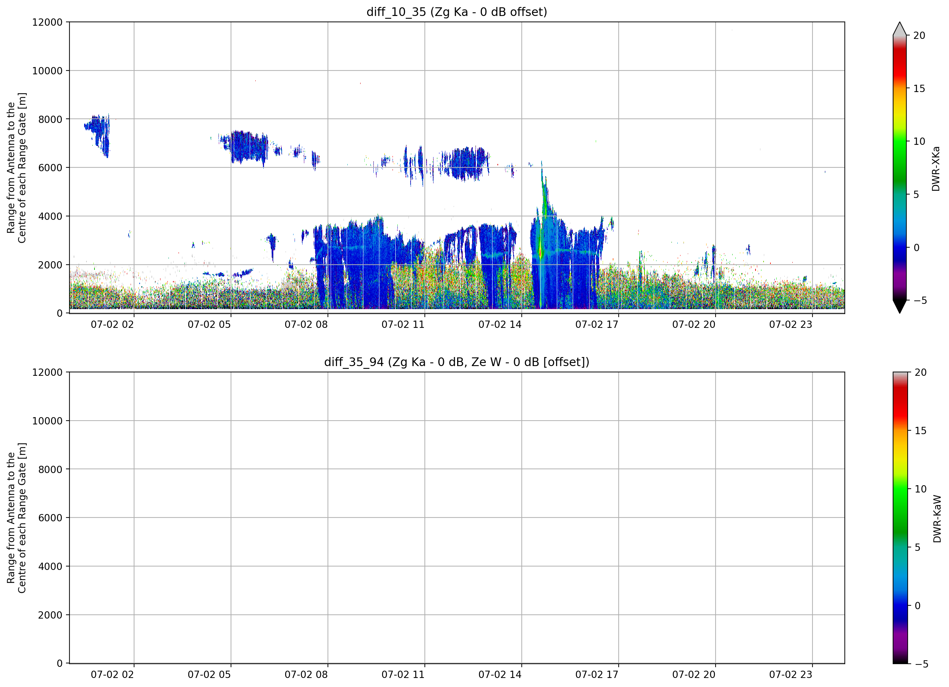Viewport: 949px width, 687px height.
Task: Click top plot y-axis Range from Antenna label
Action: pos(16,168)
